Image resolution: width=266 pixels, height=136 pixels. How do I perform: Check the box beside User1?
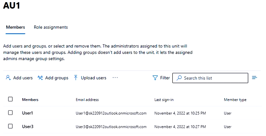coord(10,113)
